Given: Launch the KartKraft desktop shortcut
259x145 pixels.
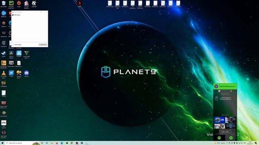Looking at the screenshot, I should click(34, 4).
